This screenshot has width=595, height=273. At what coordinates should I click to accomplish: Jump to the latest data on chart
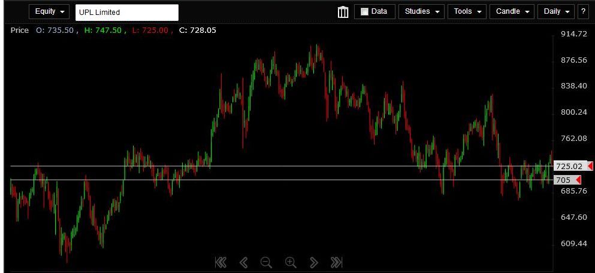(336, 262)
